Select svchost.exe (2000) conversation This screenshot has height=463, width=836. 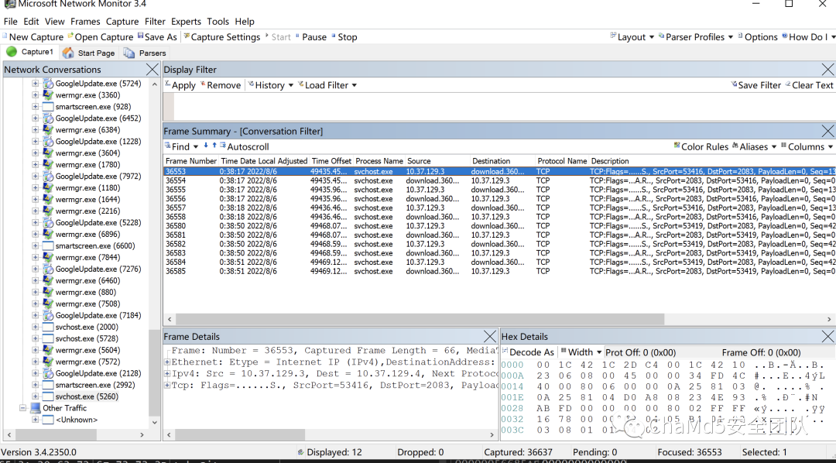point(87,327)
